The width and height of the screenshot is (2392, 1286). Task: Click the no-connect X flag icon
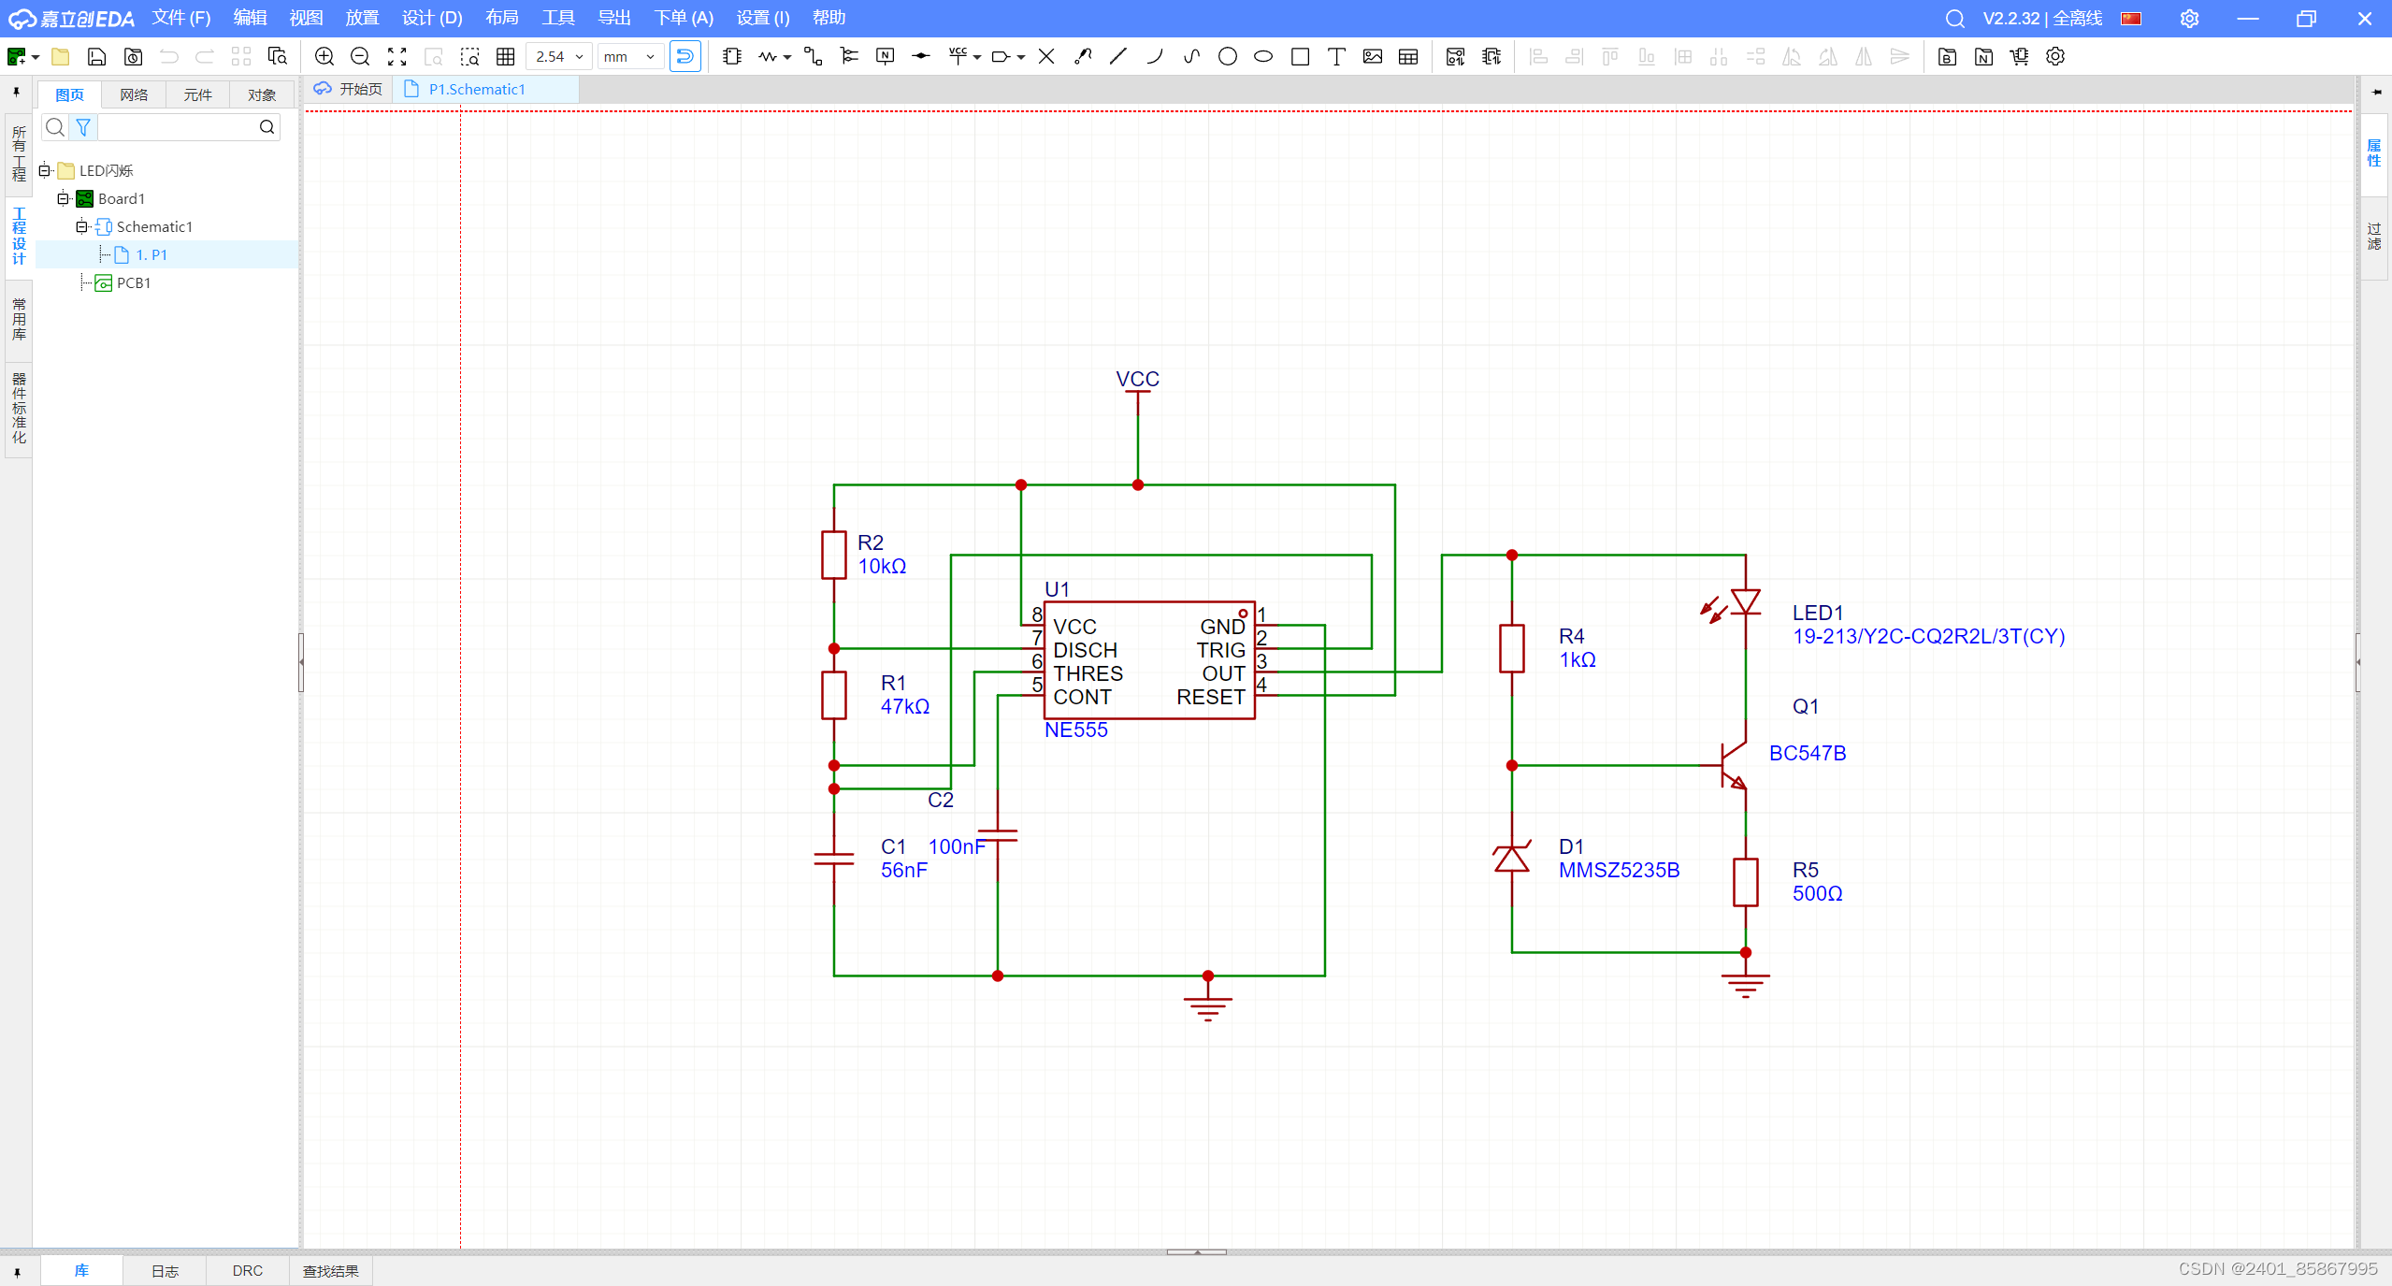[1046, 57]
